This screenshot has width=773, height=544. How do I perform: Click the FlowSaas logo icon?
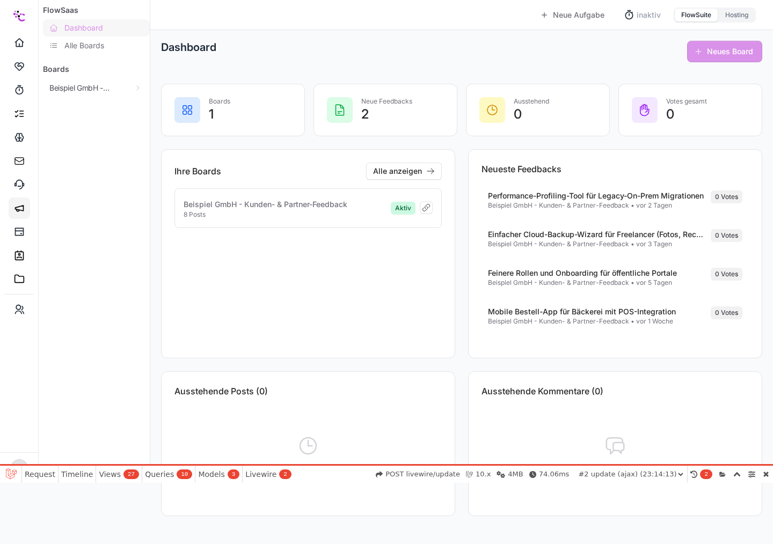pos(19,16)
